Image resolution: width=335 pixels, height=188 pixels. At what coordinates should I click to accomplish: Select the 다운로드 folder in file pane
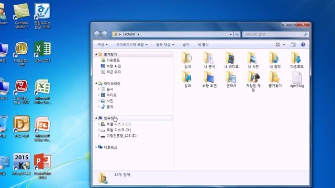coord(297,61)
